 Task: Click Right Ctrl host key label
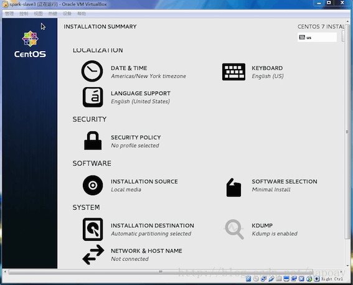332,279
